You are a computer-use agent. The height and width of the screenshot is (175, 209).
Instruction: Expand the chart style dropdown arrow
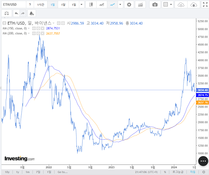[120, 5]
